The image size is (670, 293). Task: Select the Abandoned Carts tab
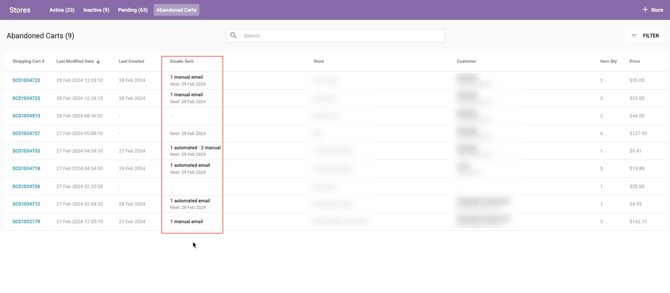point(176,10)
